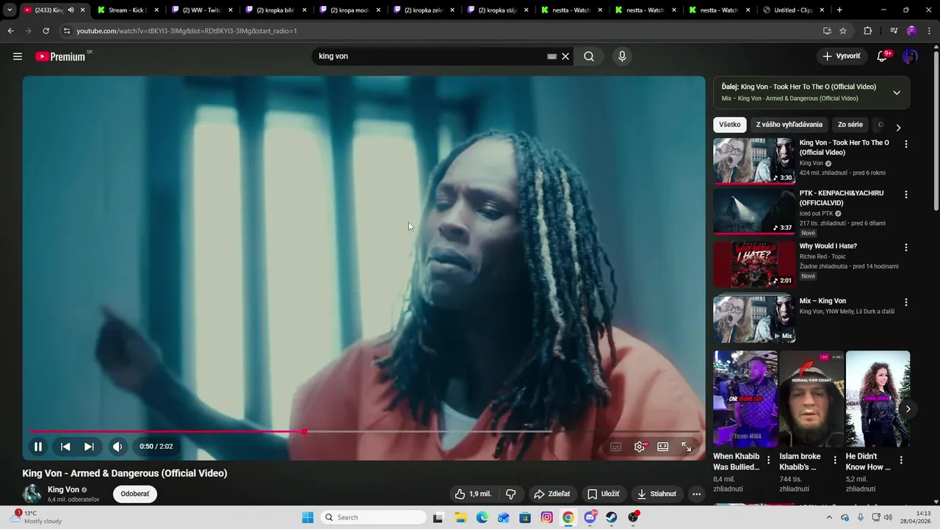Save the video with Uložiť
Screen dimensions: 940x529
coord(603,494)
